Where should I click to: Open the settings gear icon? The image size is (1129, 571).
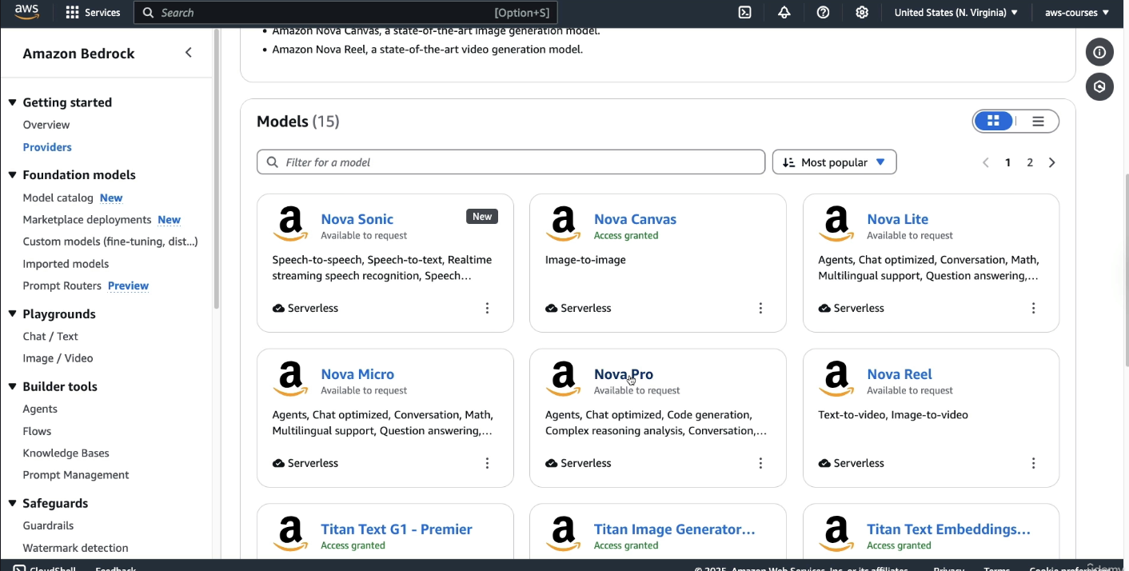[x=862, y=13]
